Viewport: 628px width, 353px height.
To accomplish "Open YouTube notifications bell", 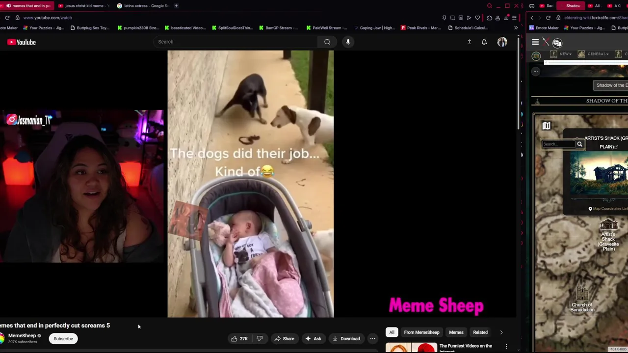I will (484, 42).
